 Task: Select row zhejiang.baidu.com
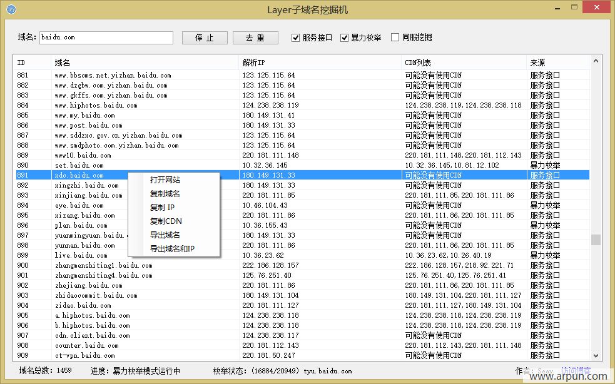[302, 285]
